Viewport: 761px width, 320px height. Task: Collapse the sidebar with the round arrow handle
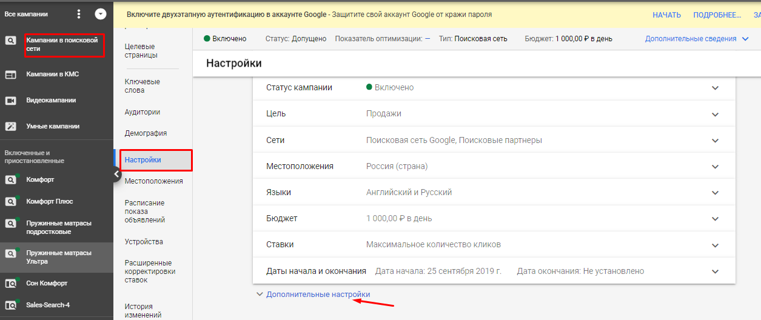coord(116,175)
